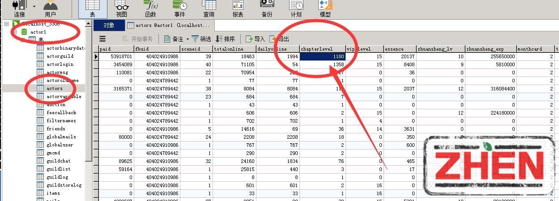The width and height of the screenshot is (559, 201).
Task: Select the 报表 (Report) icon
Action: [x=238, y=8]
